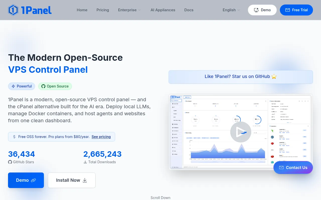The width and height of the screenshot is (321, 200).
Task: Click the 1Panel logo
Action: pos(30,10)
